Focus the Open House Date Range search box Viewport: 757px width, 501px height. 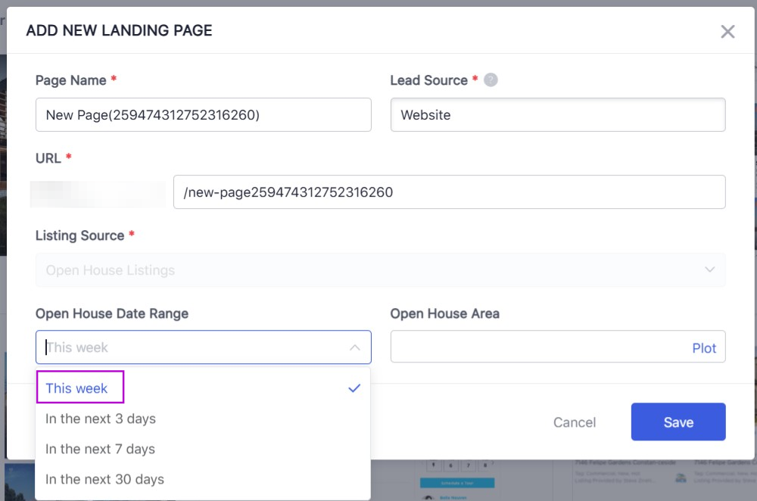click(x=189, y=347)
